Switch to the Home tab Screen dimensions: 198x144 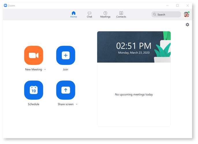pyautogui.click(x=74, y=14)
